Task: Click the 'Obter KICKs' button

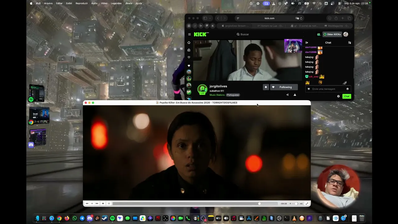Action: tap(332, 34)
